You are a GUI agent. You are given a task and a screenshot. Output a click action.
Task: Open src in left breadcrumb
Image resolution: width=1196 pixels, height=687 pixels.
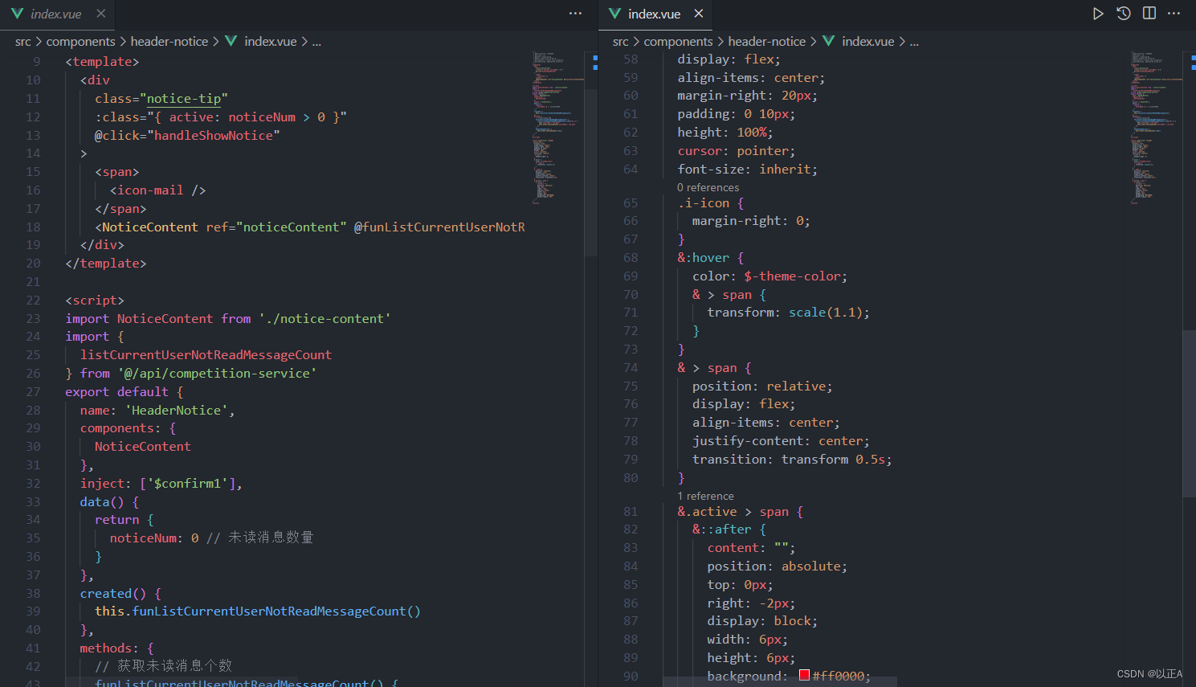click(x=23, y=42)
